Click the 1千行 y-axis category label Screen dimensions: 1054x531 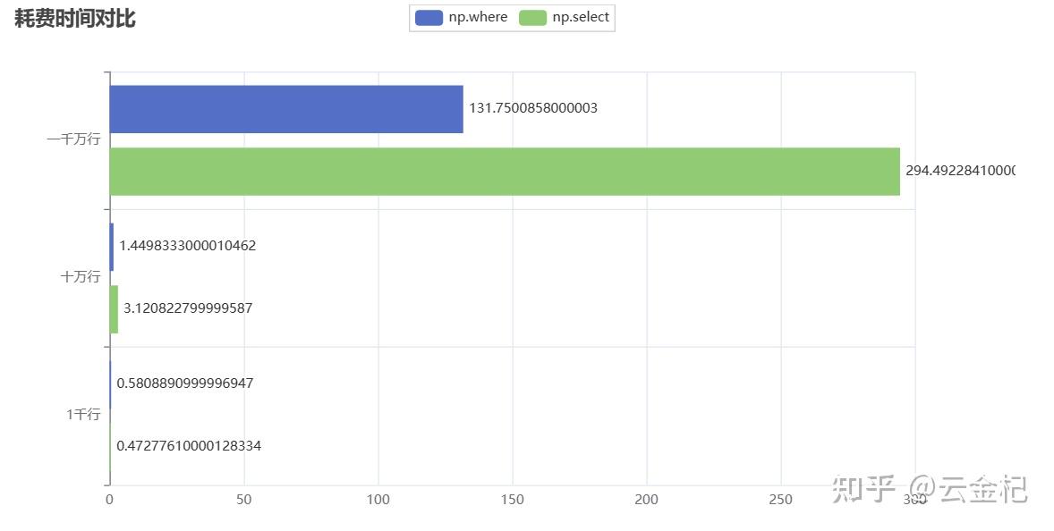83,415
